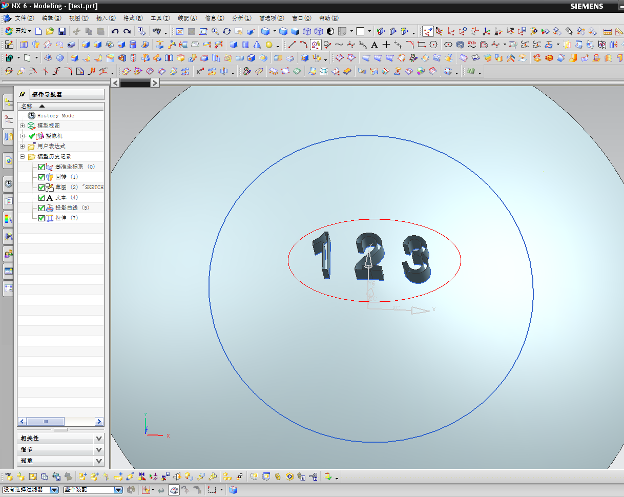Click the Measure distance ruler icon
Image resolution: width=624 pixels, height=497 pixels.
608,31
